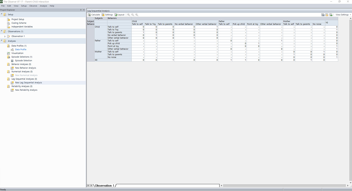
Task: Select Coding Scheme in Project Explorer
Action: [19, 23]
